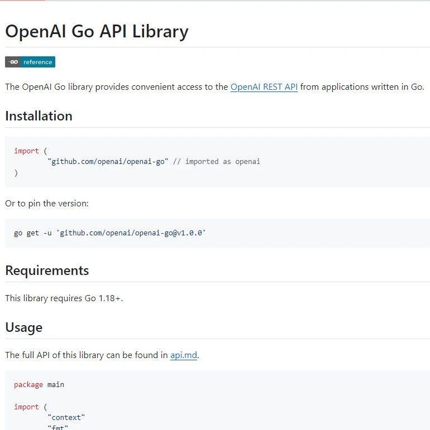Click the go get -u command line
Screen dimensions: 430x430
pos(110,233)
